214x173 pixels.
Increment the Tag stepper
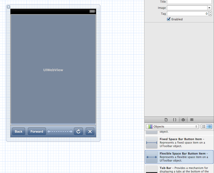click(x=210, y=12)
